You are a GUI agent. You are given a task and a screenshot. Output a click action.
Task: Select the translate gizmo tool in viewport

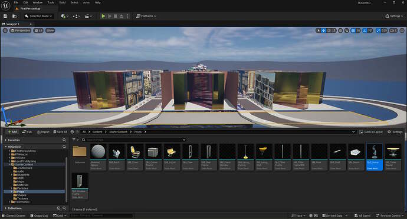point(324,31)
